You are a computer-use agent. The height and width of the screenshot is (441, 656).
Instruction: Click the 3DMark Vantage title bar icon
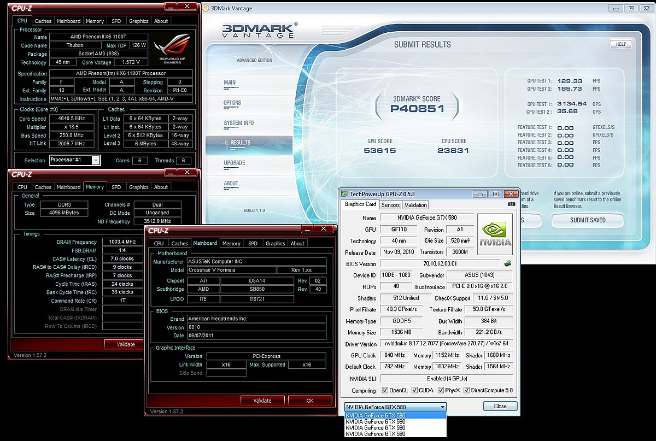click(x=206, y=8)
